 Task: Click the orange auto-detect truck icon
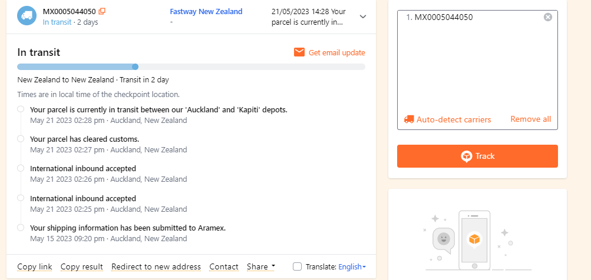tap(409, 119)
